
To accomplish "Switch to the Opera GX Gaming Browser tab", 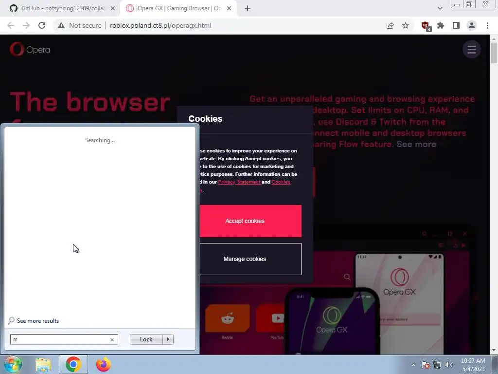I will (178, 8).
